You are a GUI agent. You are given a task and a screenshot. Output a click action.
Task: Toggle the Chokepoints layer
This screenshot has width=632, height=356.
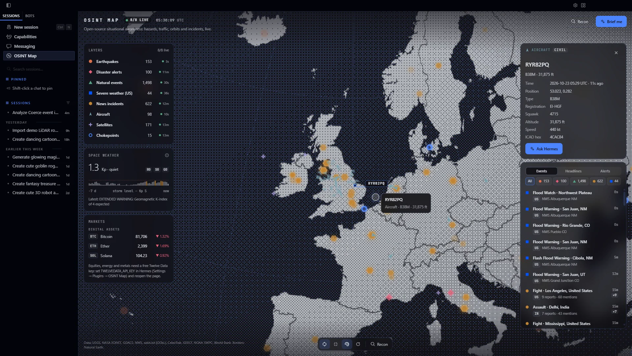coord(129,135)
